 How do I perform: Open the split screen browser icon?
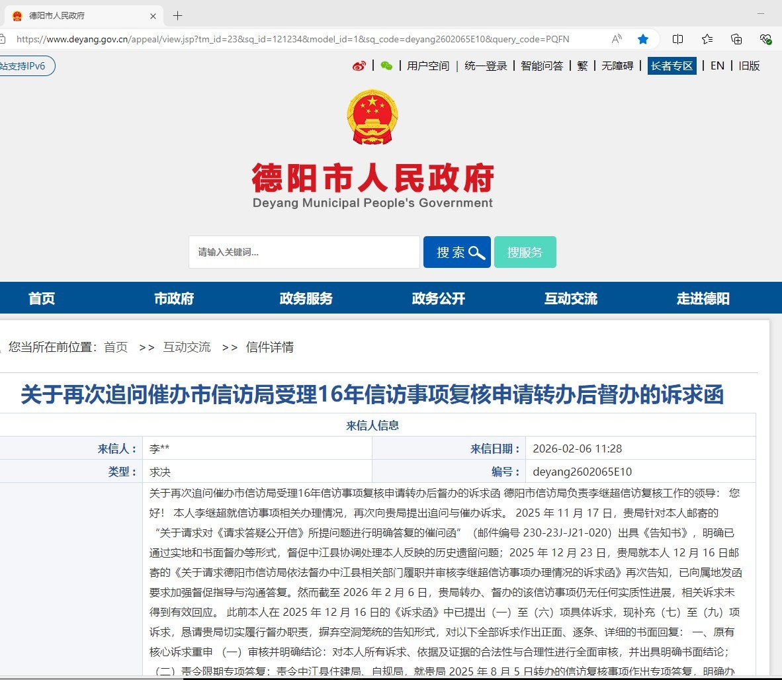(x=677, y=39)
